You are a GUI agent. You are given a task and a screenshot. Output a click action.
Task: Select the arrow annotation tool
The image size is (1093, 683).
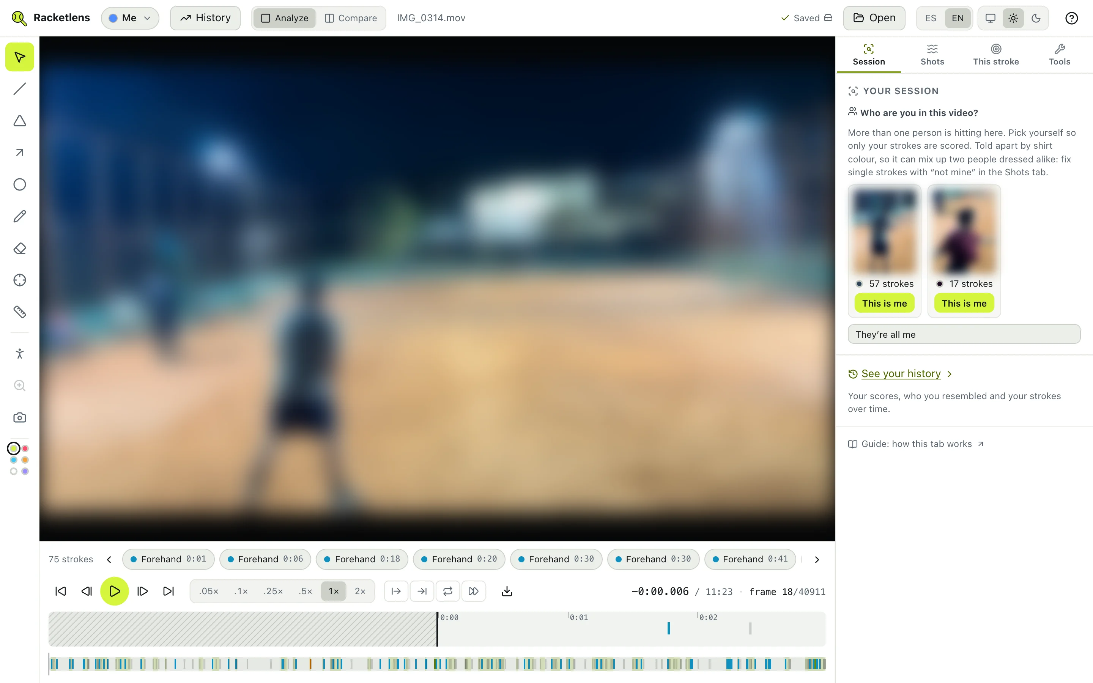[x=19, y=153]
